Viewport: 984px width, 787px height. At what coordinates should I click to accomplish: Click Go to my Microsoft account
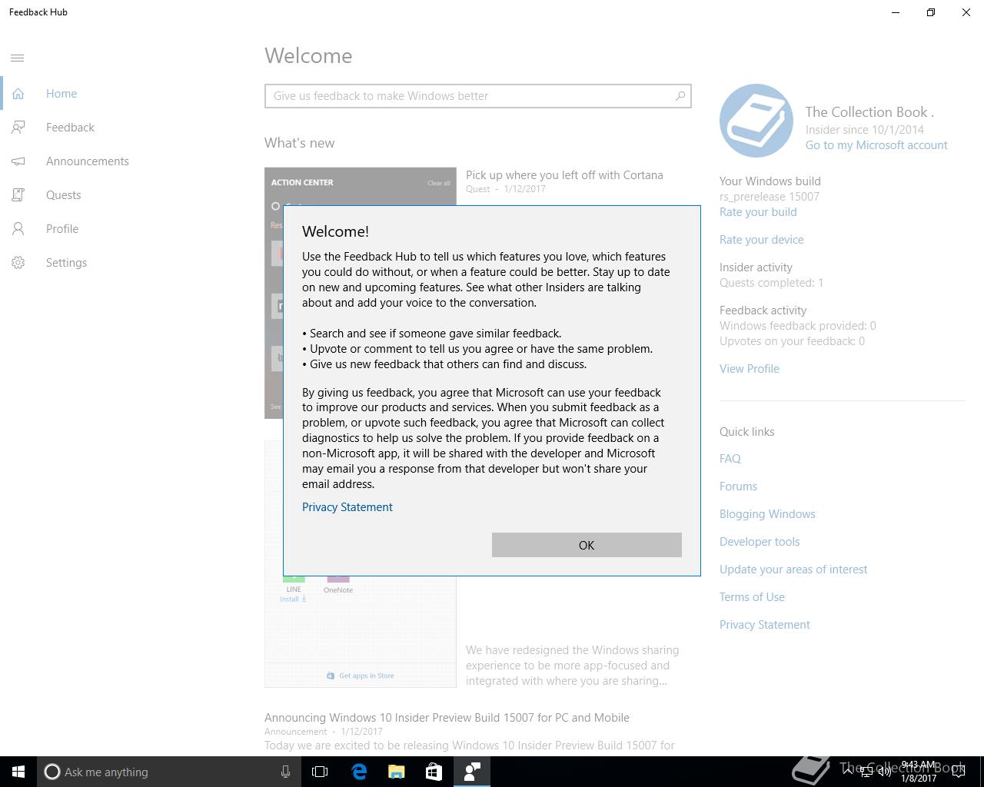click(876, 145)
